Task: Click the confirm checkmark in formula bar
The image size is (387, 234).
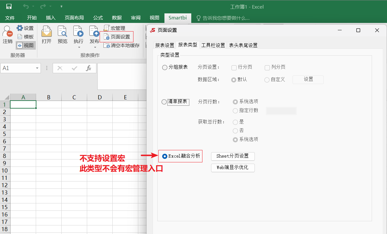Action: pyautogui.click(x=75, y=68)
